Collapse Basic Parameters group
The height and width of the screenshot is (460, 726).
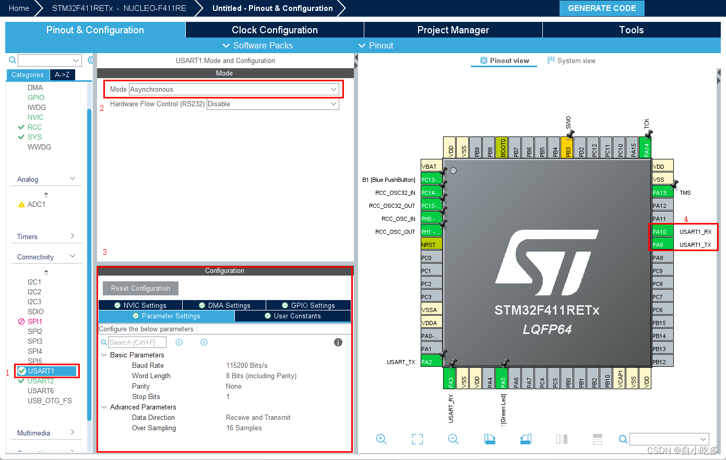click(104, 355)
